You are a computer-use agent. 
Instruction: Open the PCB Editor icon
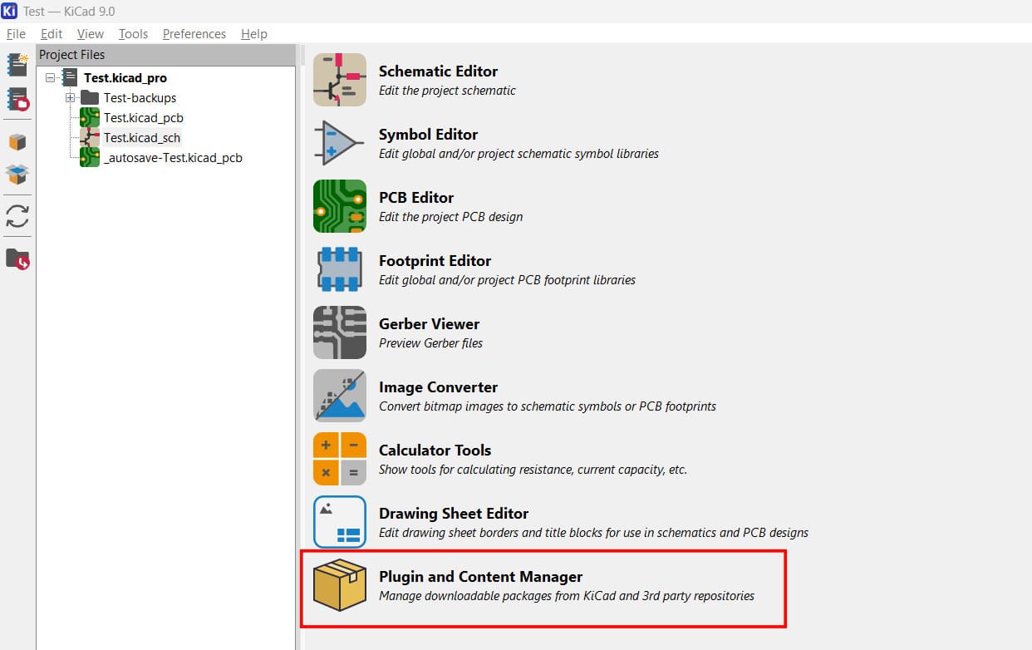click(340, 206)
